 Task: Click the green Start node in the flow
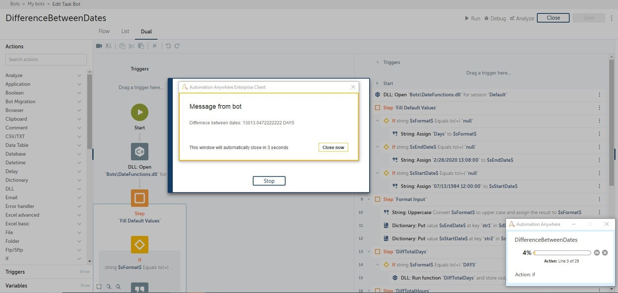(140, 112)
